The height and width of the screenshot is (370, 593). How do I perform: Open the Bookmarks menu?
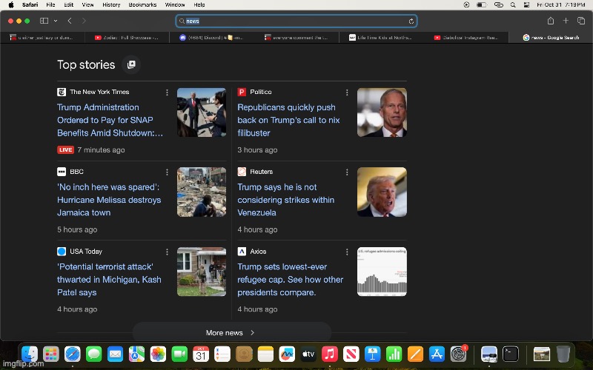click(144, 4)
